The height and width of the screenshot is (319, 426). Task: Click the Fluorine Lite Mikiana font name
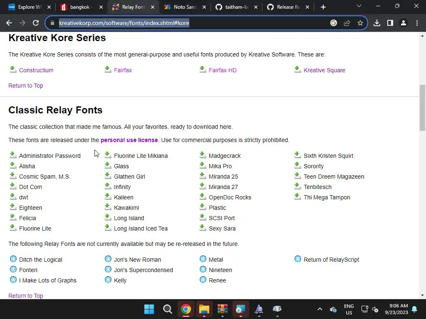pyautogui.click(x=141, y=156)
